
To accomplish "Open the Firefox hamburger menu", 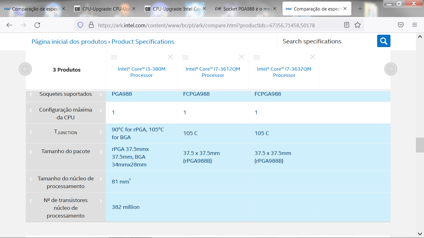I will point(415,25).
